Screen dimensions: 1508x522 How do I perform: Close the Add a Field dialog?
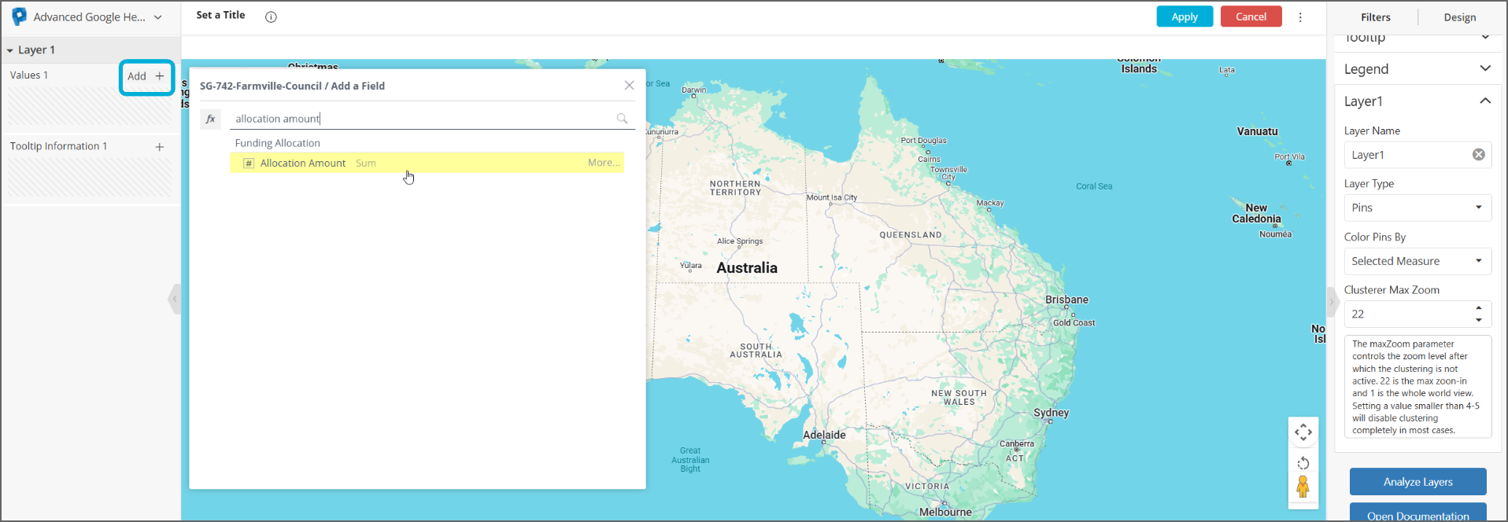[629, 86]
